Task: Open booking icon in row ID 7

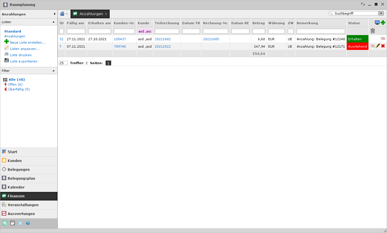Action: (373, 46)
